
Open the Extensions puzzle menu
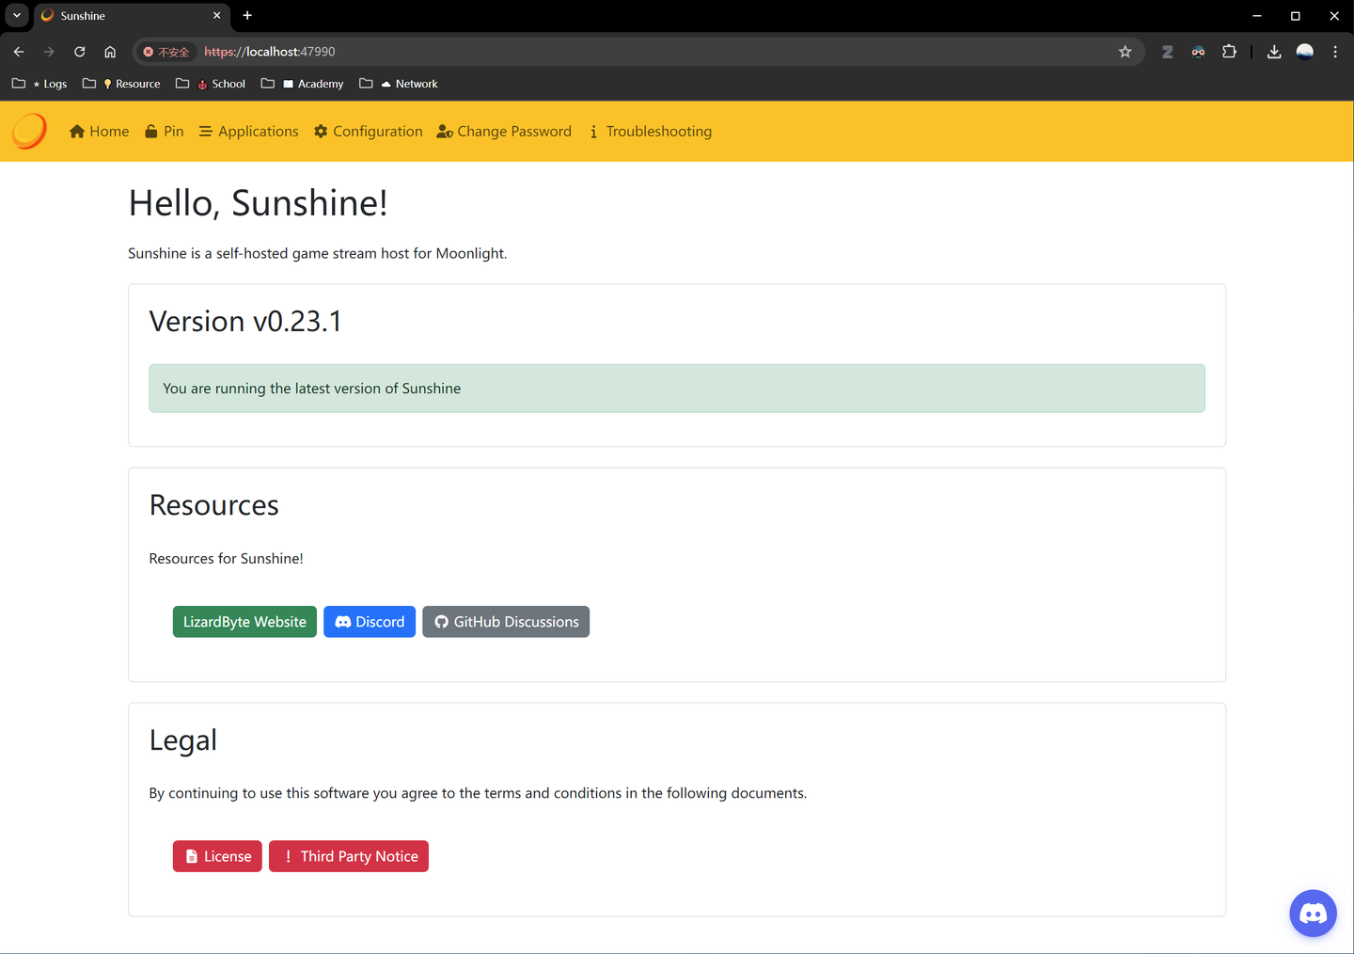pyautogui.click(x=1229, y=52)
